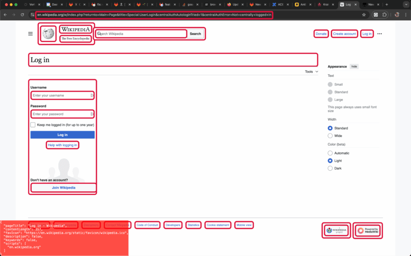Open the browser extensions puzzle icon
This screenshot has height=256, width=411.
click(x=384, y=14)
